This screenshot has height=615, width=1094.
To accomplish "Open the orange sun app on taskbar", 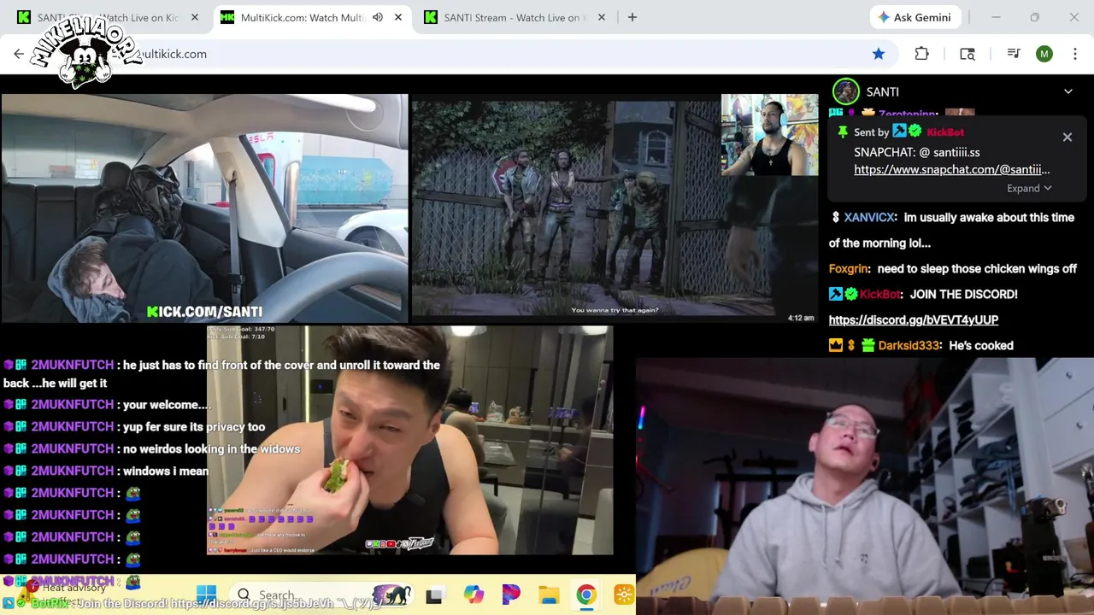I will tap(624, 594).
